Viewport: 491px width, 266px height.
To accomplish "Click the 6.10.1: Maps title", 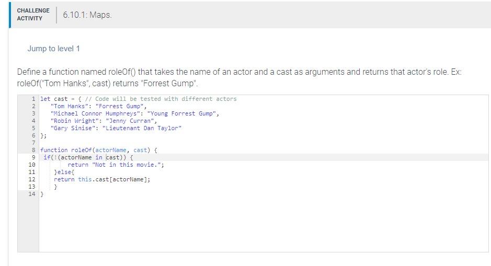I will [x=87, y=15].
